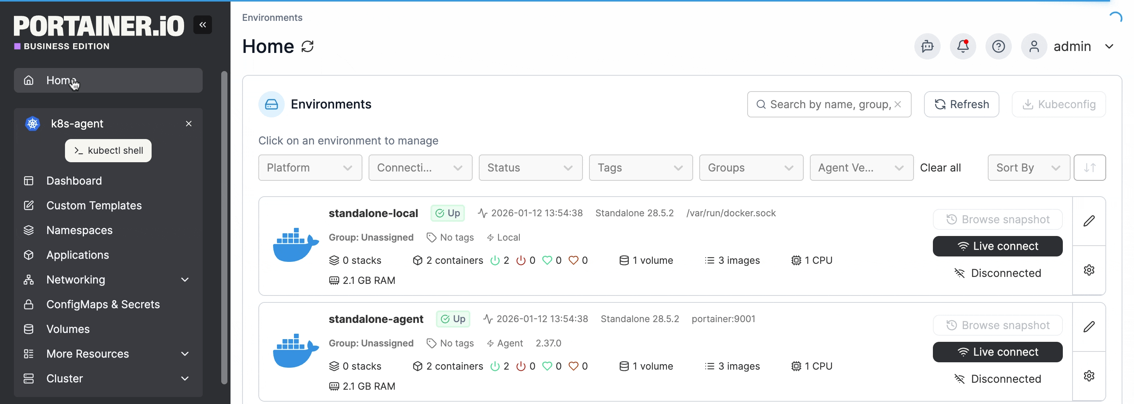Edit standalone-local using pencil icon
This screenshot has height=404, width=1134.
coord(1089,221)
